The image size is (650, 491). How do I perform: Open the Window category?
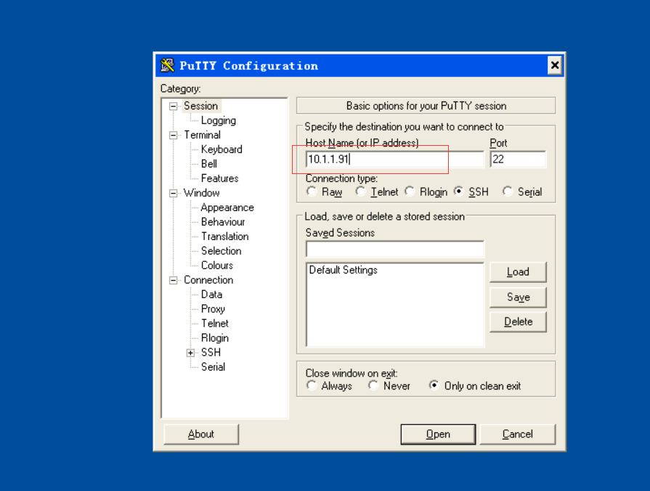(201, 193)
